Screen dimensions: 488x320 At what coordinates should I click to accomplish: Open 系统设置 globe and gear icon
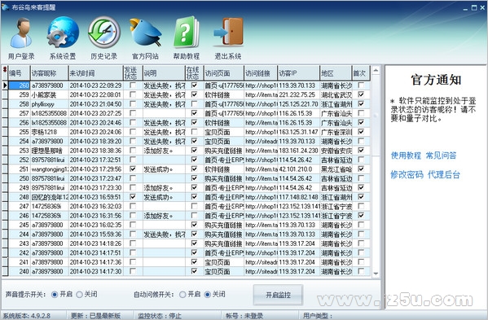63,33
